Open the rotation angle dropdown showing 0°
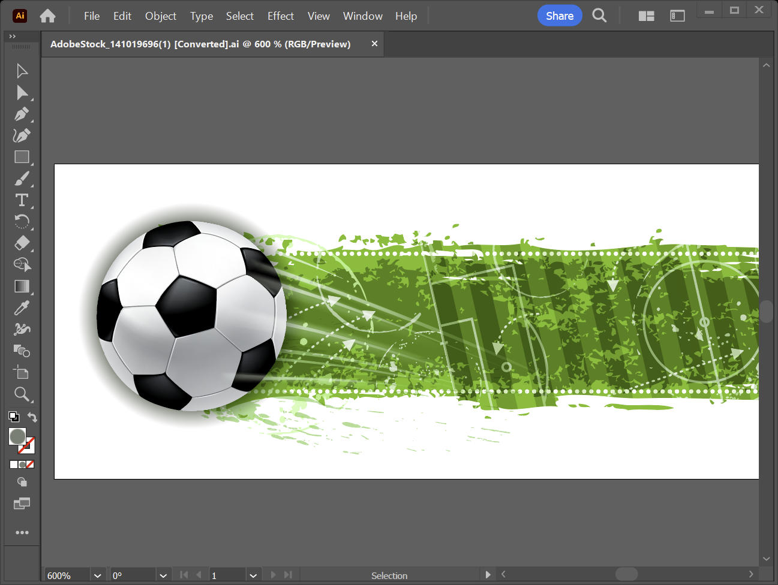 (x=163, y=575)
